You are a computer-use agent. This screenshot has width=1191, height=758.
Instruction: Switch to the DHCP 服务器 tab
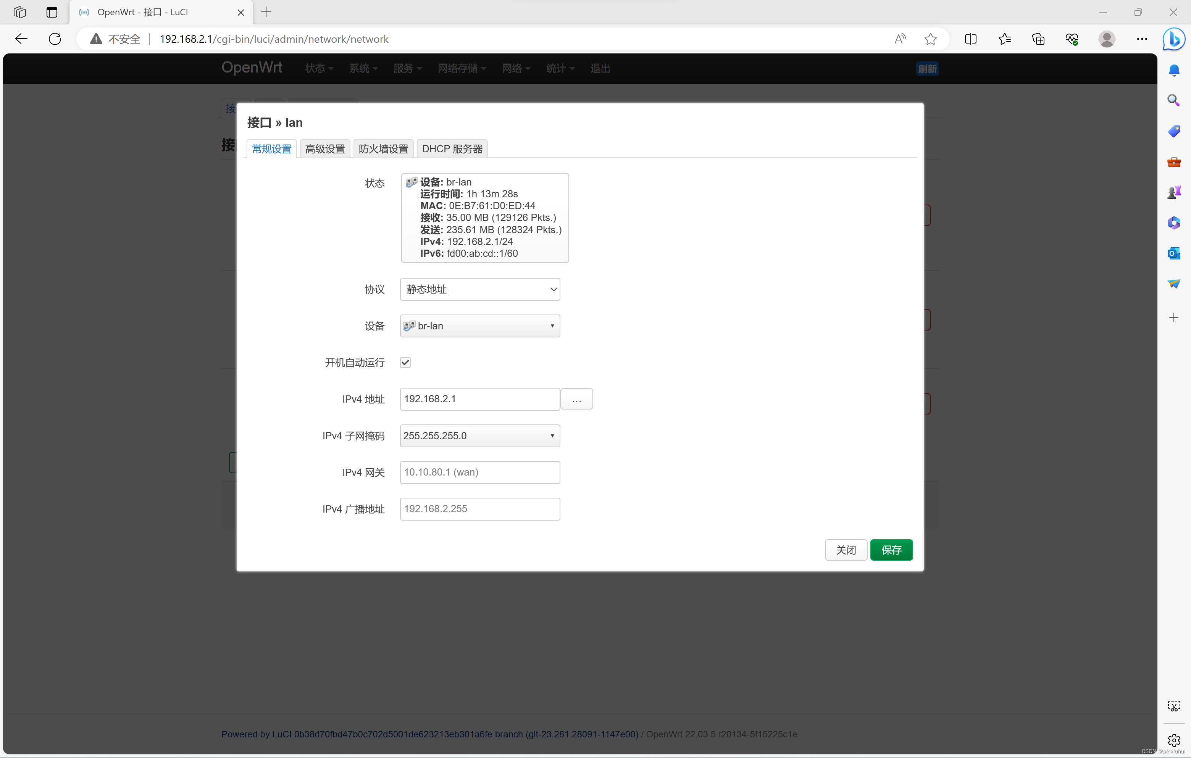(452, 148)
